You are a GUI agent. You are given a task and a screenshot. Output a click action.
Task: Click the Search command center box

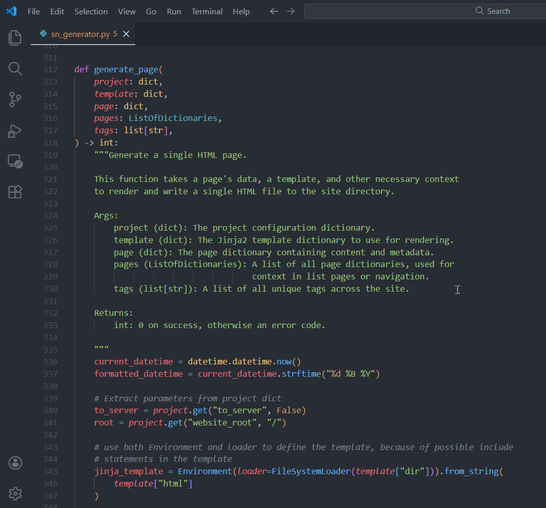pyautogui.click(x=424, y=11)
